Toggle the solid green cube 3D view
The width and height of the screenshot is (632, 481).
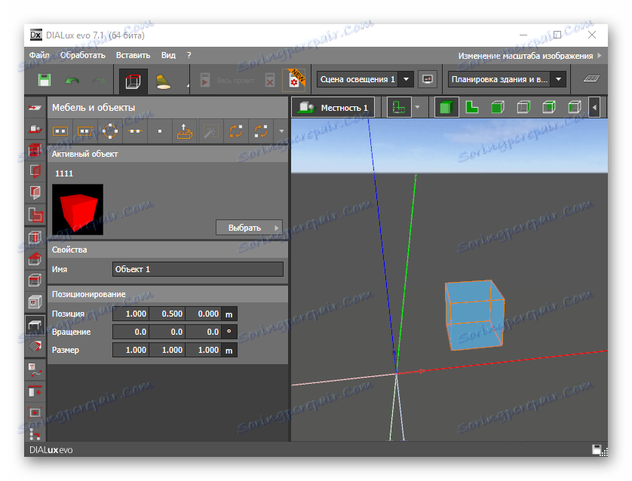click(x=448, y=108)
